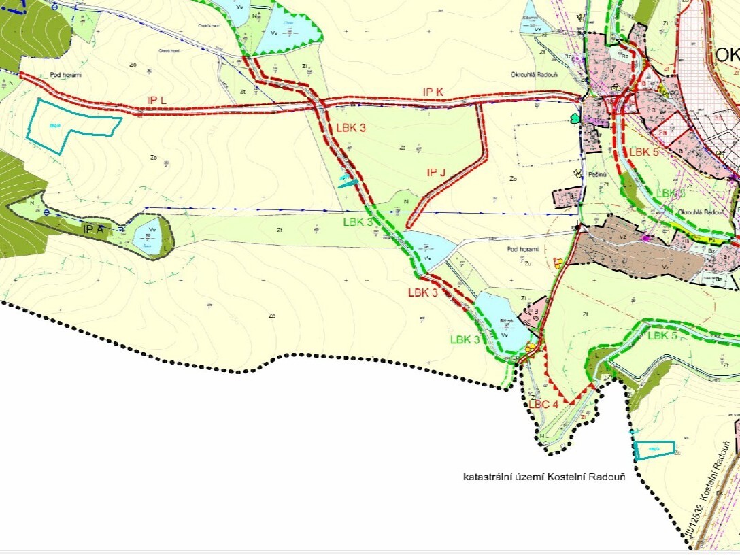Click the red LBK 5 label

(x=643, y=152)
